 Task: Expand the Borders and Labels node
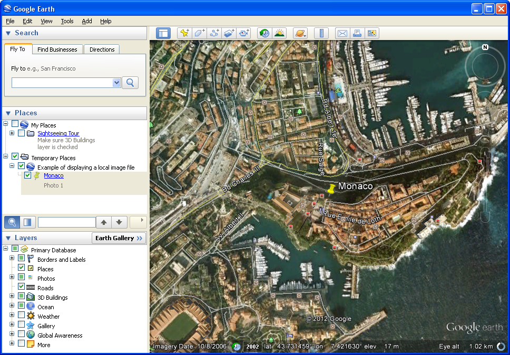click(x=12, y=258)
